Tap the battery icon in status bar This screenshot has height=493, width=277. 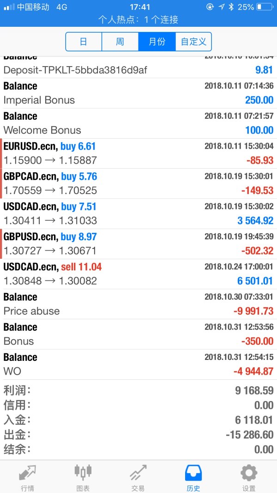click(265, 7)
